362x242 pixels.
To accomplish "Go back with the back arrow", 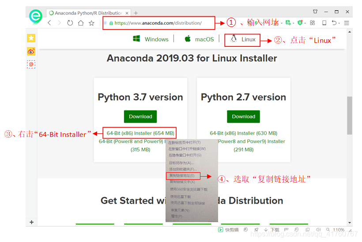I will 49,23.
